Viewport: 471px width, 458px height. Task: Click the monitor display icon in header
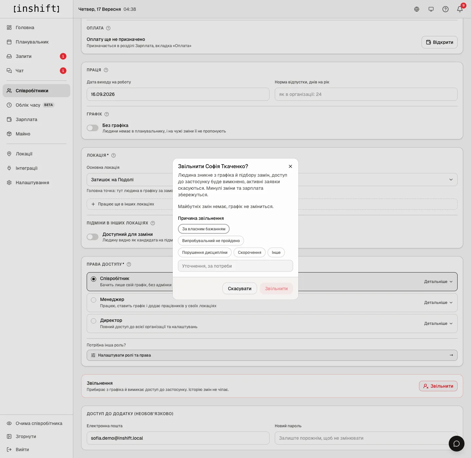431,9
